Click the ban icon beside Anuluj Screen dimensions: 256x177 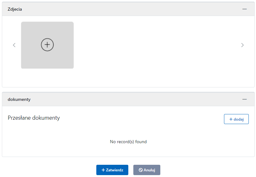141,170
